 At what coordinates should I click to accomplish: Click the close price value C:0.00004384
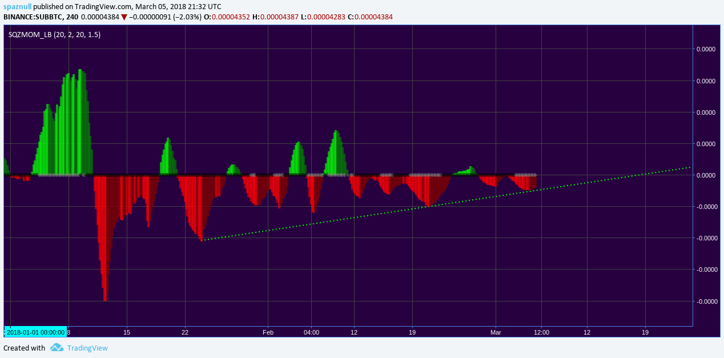(x=370, y=17)
